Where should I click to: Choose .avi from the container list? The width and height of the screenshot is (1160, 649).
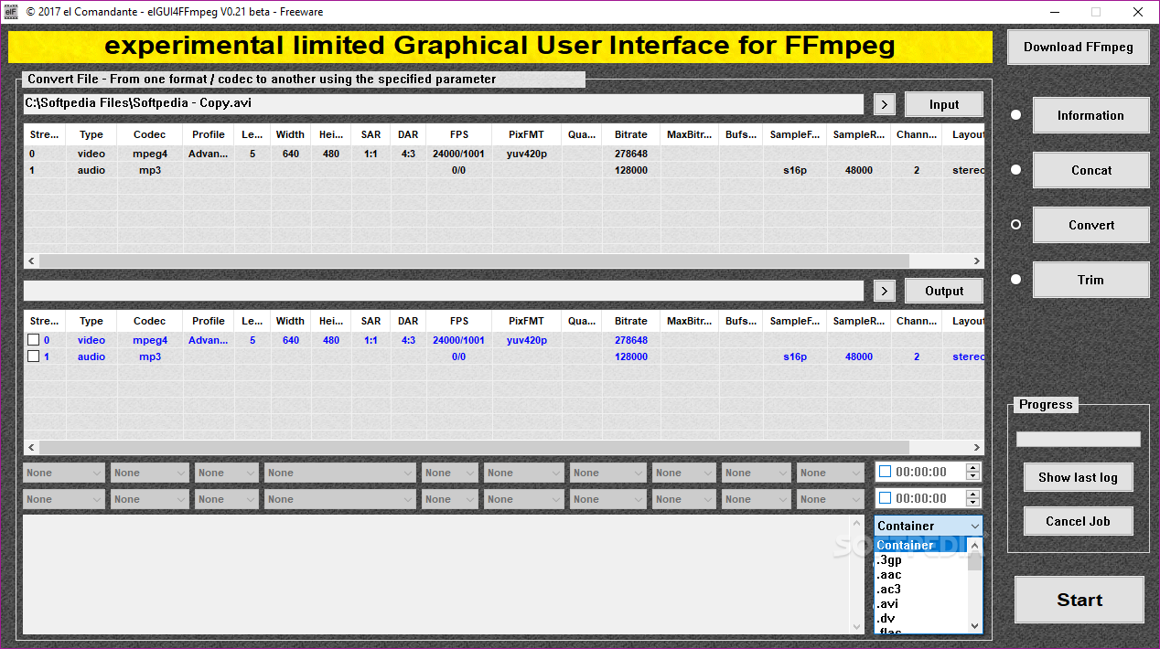click(920, 604)
